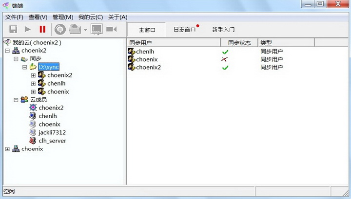The image size is (351, 199).
Task: Select the 同步 label in tree
Action: [36, 59]
